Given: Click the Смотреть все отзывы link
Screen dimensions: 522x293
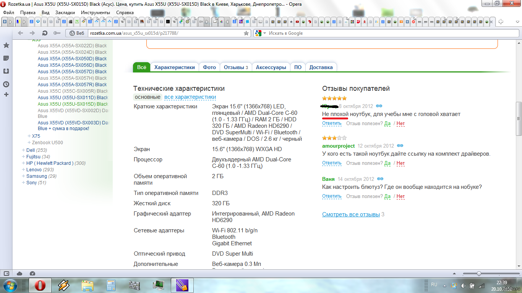Looking at the screenshot, I should (351, 214).
